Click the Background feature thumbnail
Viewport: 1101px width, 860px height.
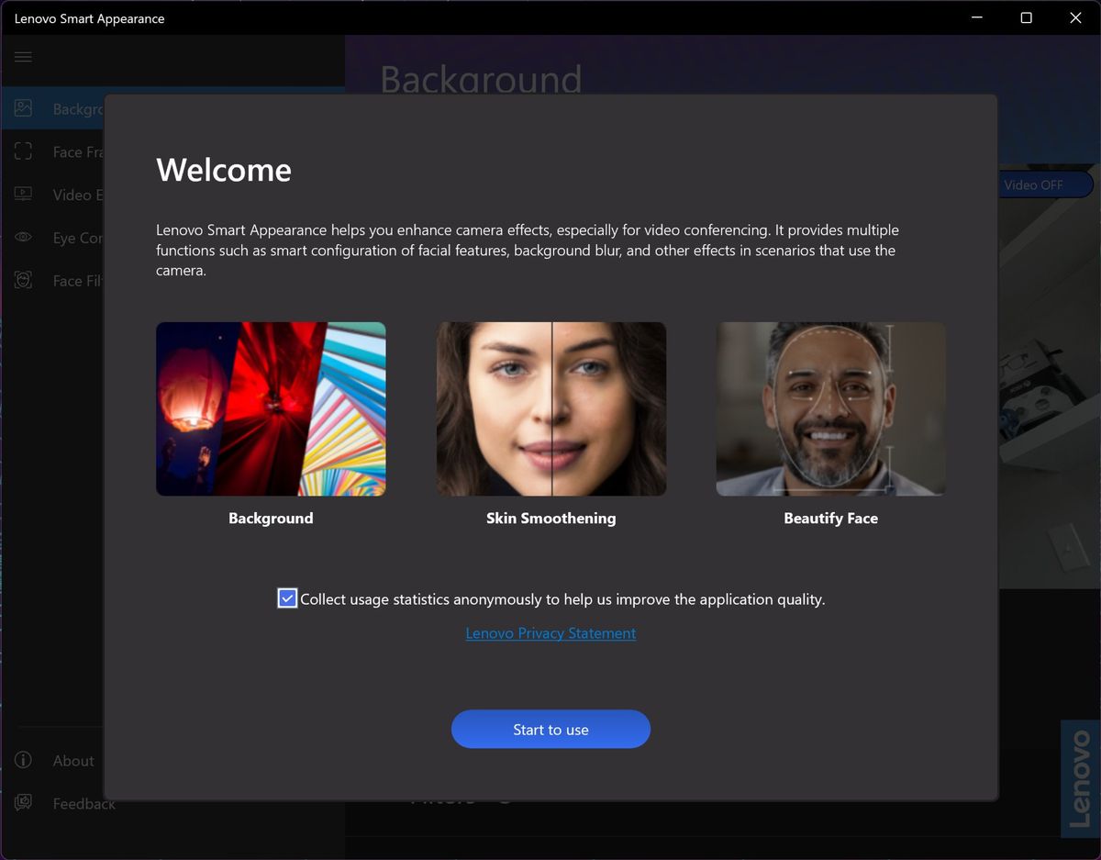(271, 408)
